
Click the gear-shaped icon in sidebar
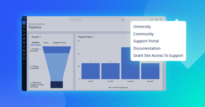click(24, 39)
